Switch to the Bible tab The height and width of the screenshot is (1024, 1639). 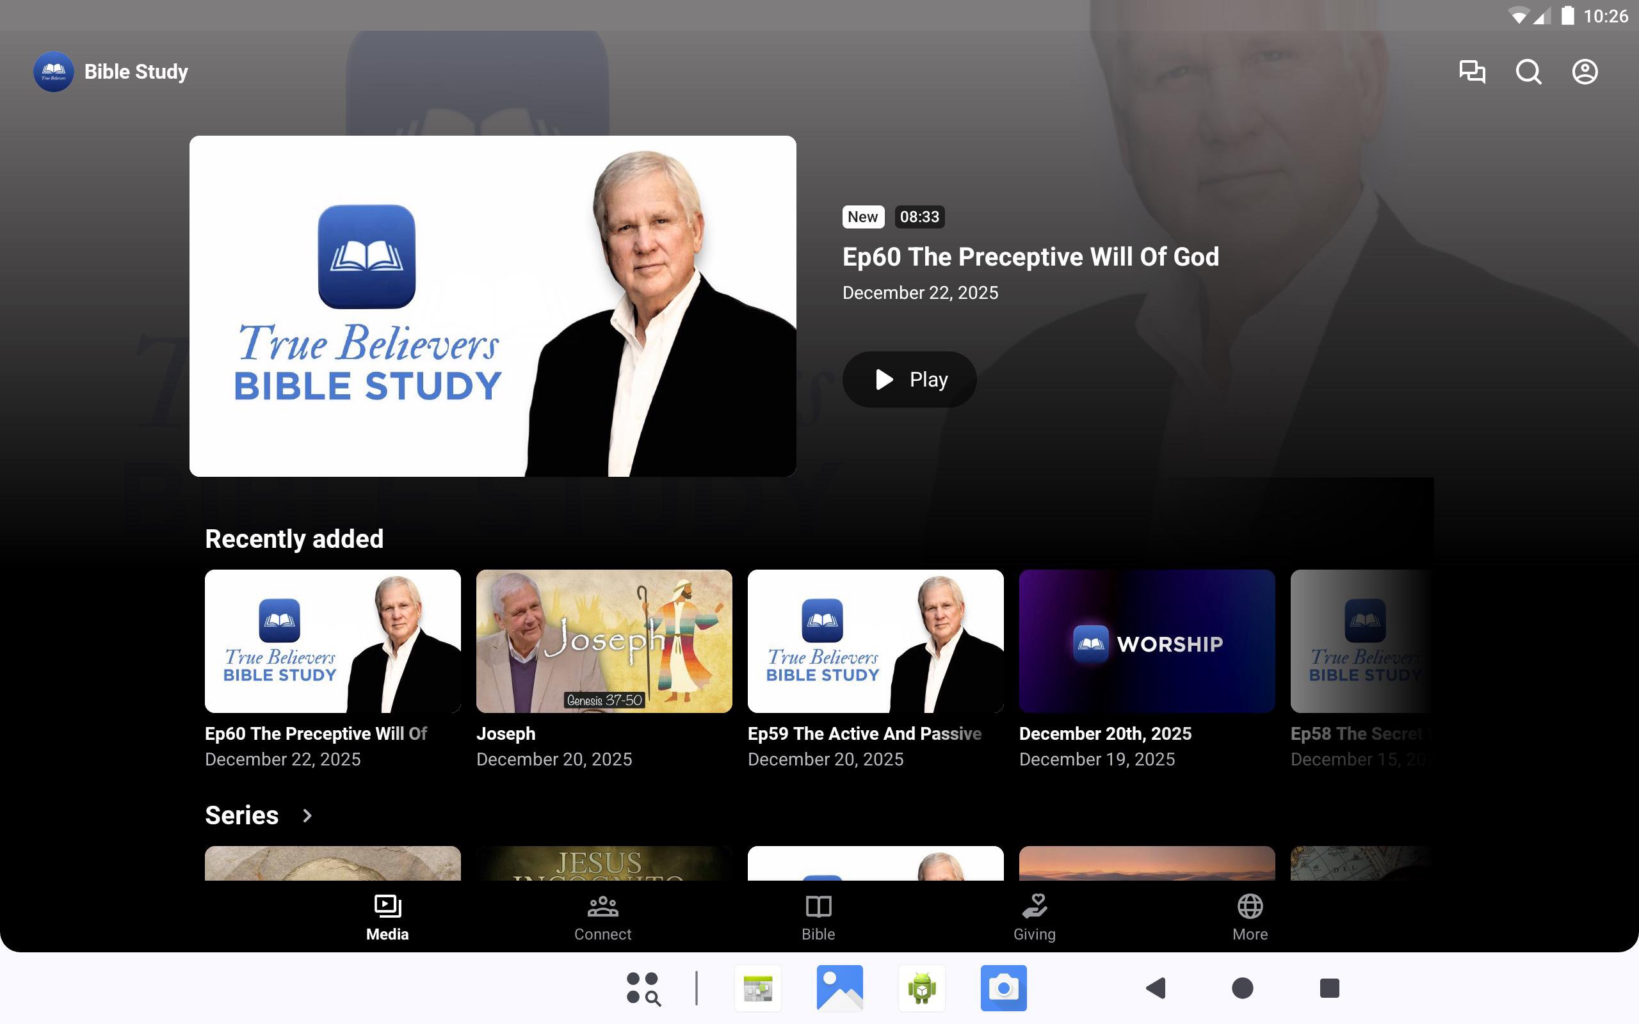click(818, 918)
